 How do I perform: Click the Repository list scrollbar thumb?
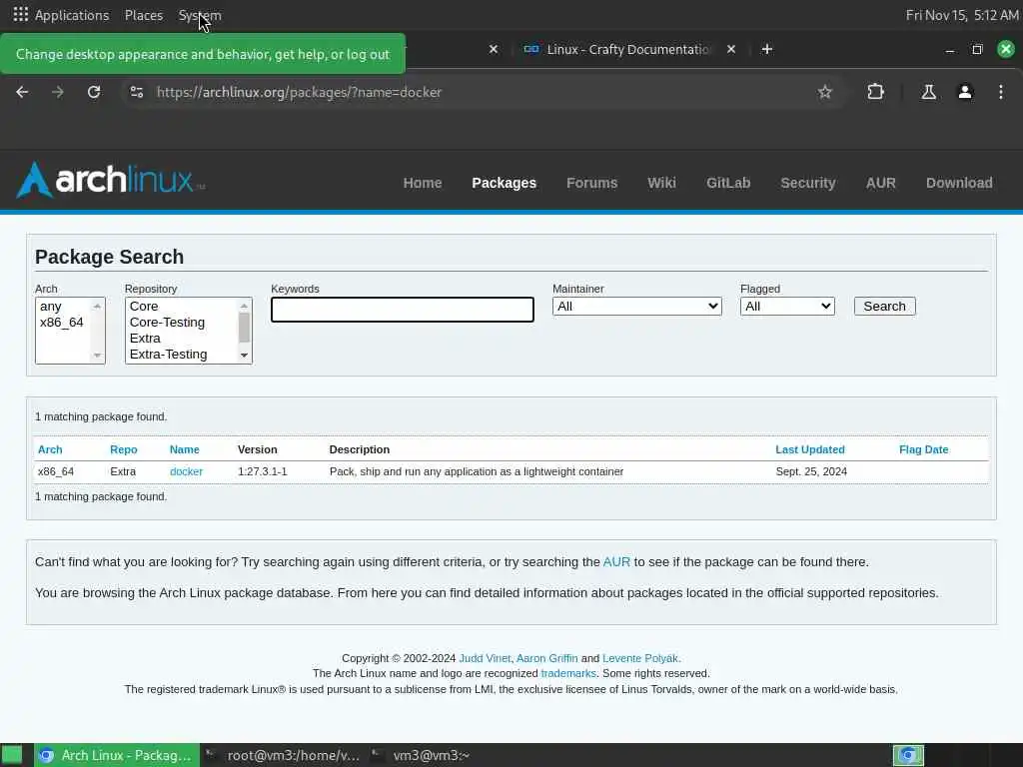[244, 328]
